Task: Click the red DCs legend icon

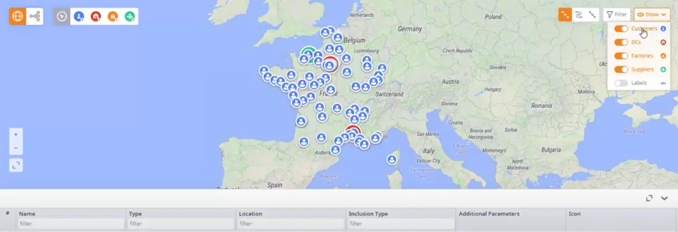Action: click(x=664, y=42)
